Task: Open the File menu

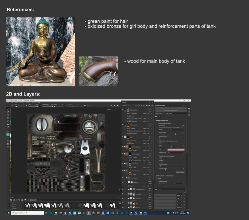Action: [x=8, y=103]
